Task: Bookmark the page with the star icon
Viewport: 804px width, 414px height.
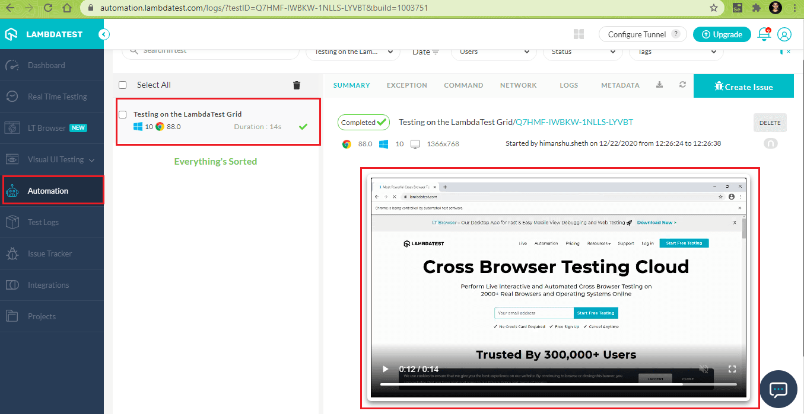Action: tap(714, 8)
